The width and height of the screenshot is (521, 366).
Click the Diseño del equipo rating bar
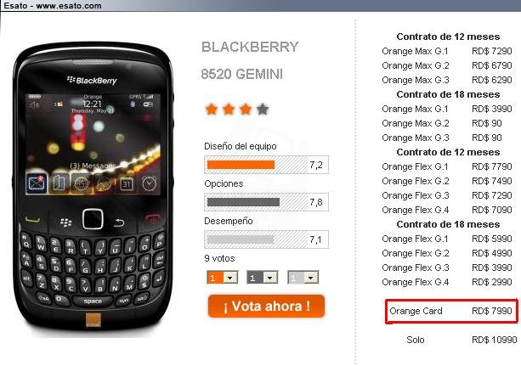pos(266,165)
